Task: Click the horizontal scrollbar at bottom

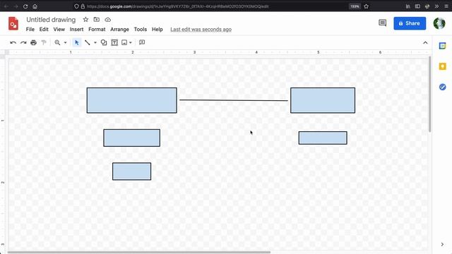Action: (139, 253)
